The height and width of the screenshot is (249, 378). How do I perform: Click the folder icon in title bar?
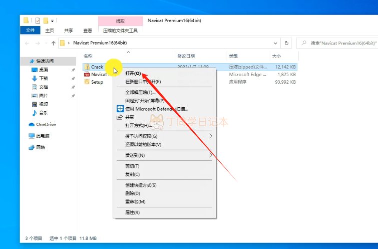point(26,20)
